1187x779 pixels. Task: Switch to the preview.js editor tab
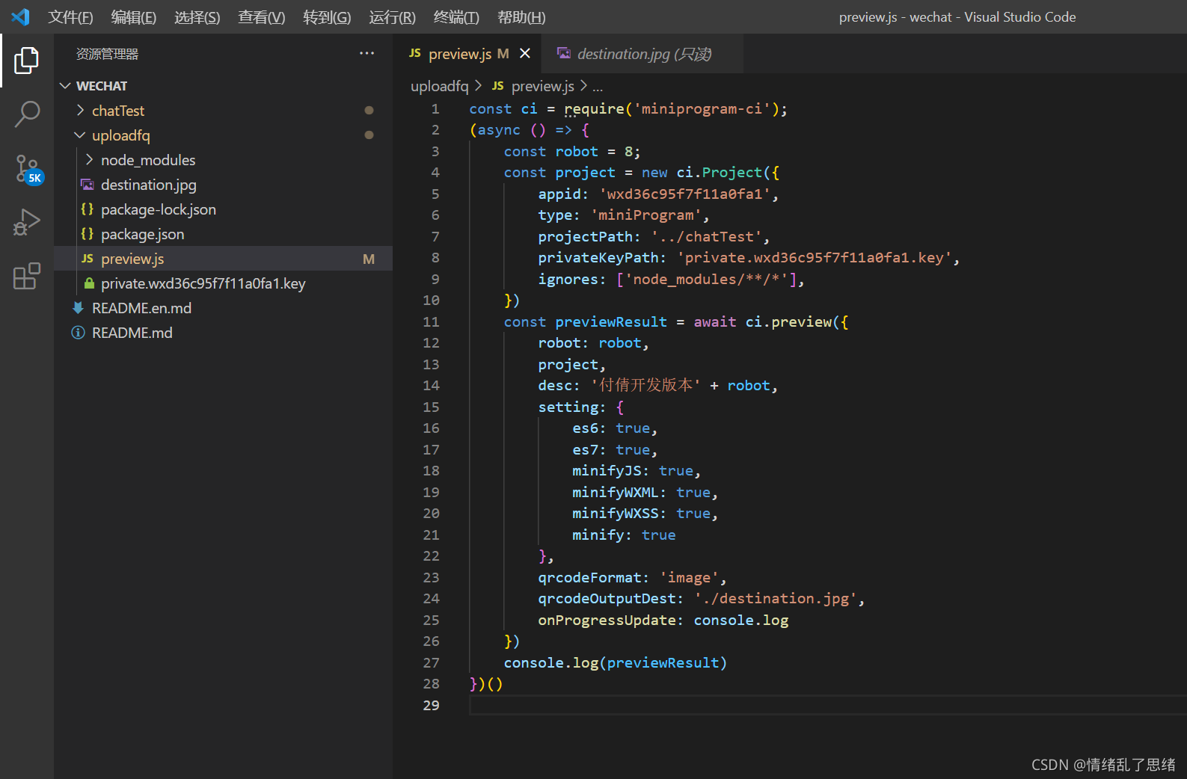(x=460, y=53)
